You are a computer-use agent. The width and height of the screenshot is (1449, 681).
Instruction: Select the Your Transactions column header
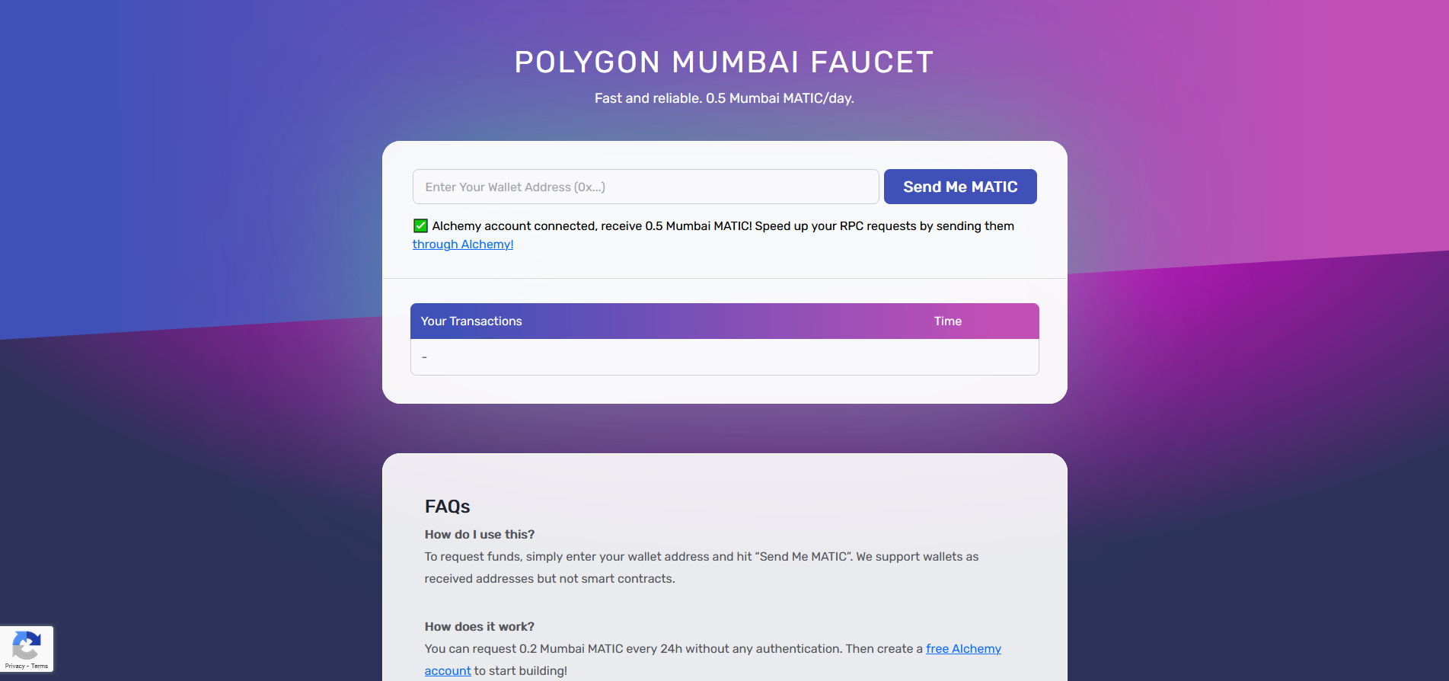pyautogui.click(x=471, y=321)
